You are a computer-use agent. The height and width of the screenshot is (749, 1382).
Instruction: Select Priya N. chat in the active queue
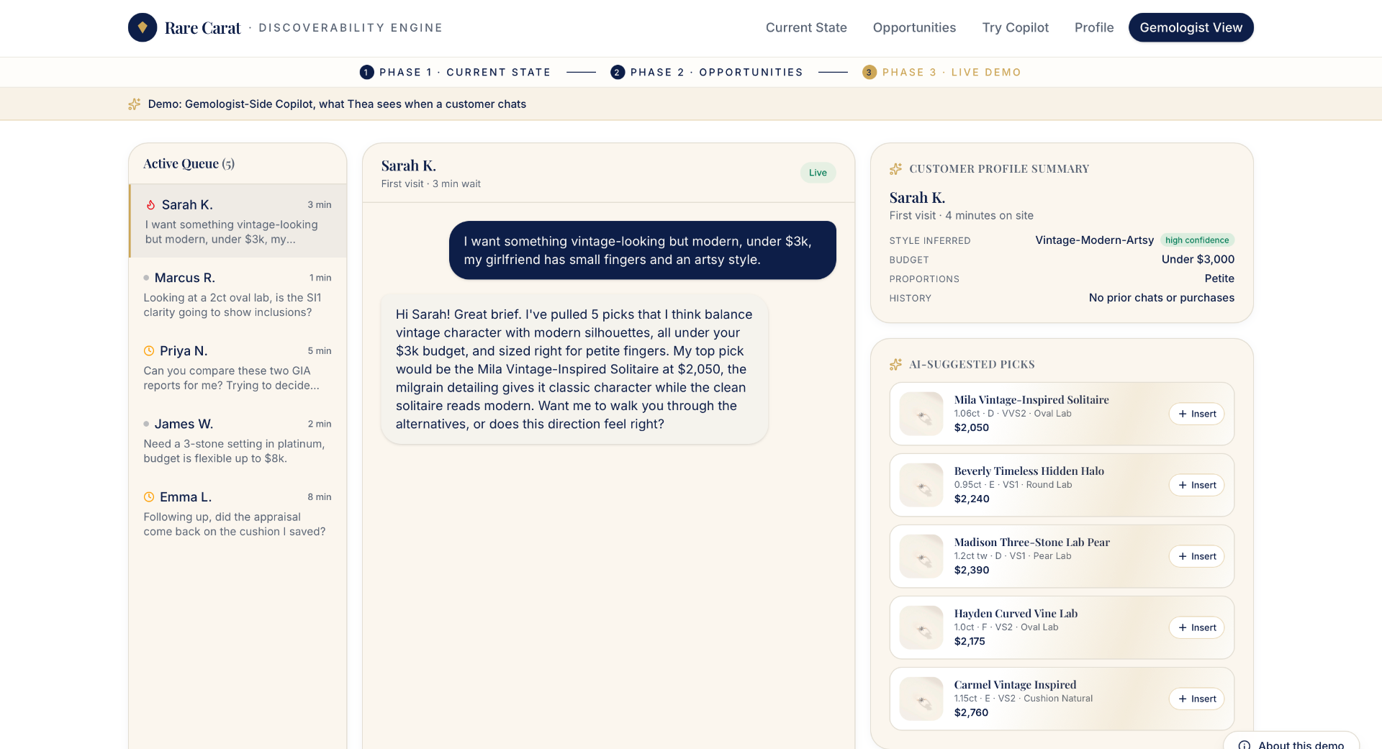pos(238,368)
